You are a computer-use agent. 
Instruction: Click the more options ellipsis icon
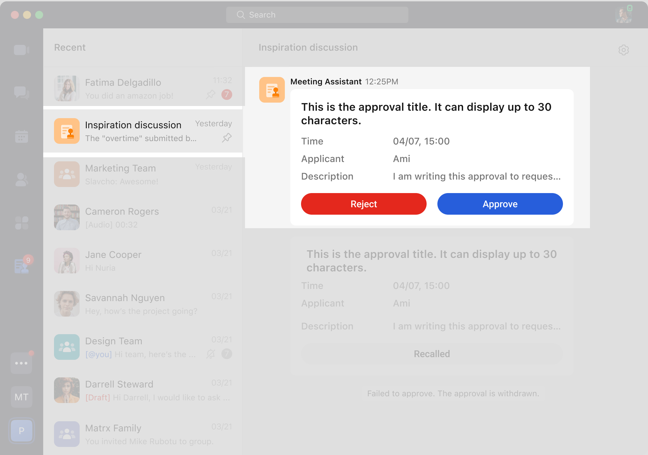click(x=21, y=363)
